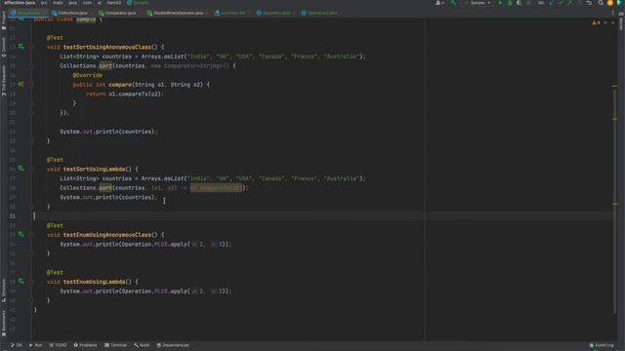Toggle the Bookmarks tool window
This screenshot has height=351, width=625.
point(4,324)
